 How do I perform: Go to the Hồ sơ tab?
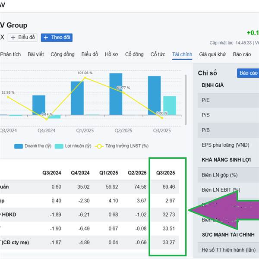click(x=111, y=54)
